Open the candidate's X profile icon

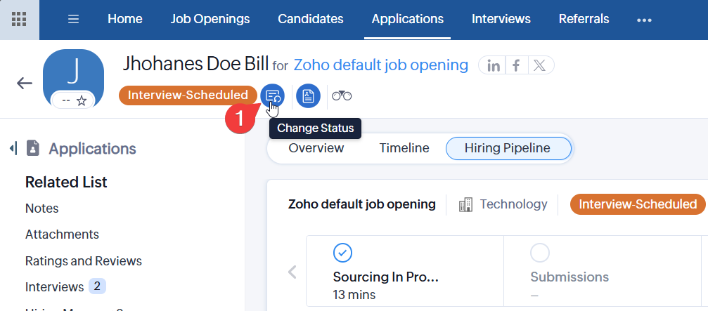point(539,66)
